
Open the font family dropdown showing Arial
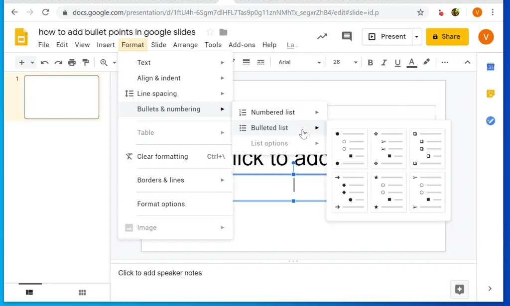298,62
